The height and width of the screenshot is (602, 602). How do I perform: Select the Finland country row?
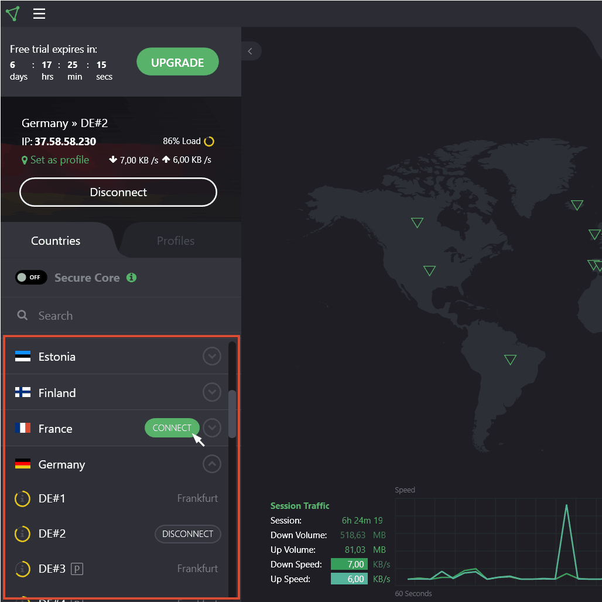coord(117,392)
